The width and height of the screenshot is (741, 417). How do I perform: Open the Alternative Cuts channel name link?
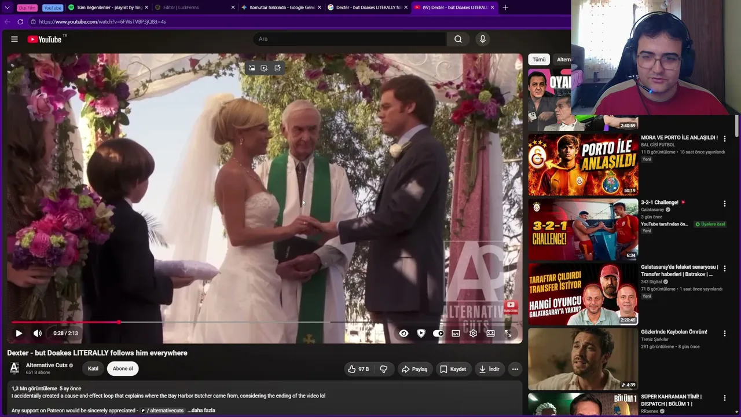tap(47, 365)
